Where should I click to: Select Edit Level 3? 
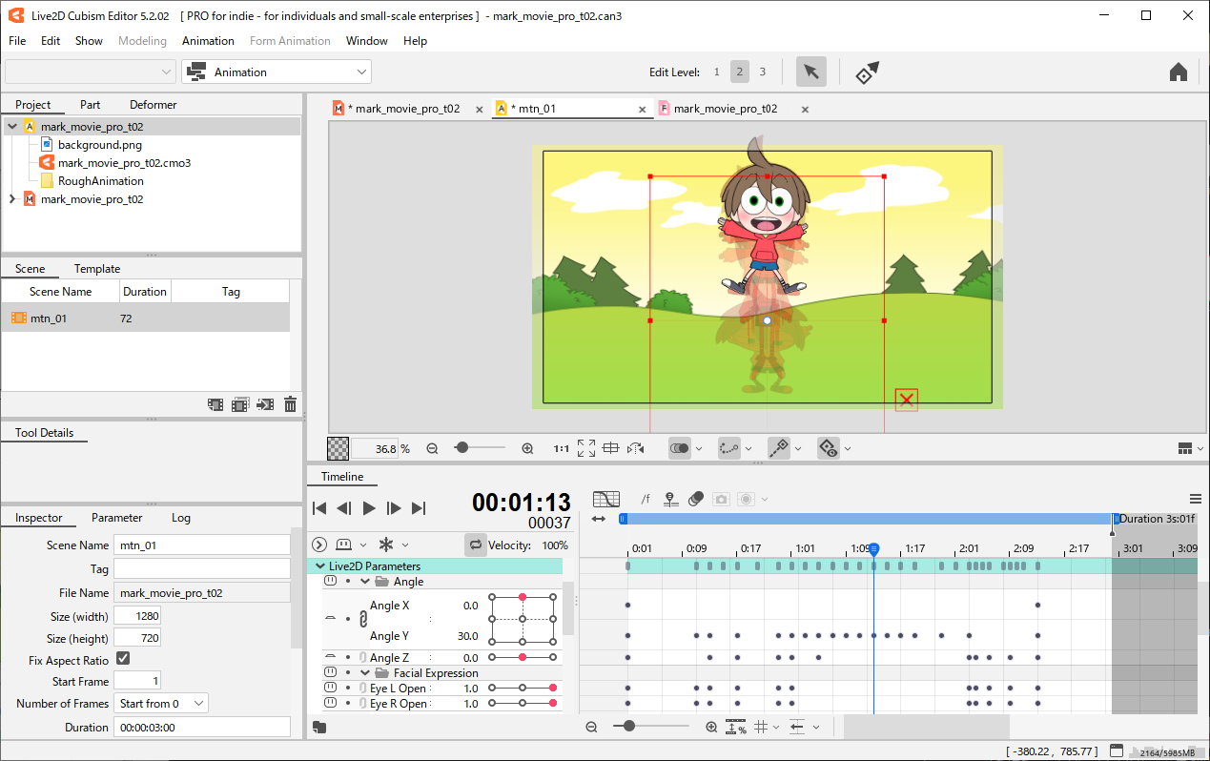point(762,72)
